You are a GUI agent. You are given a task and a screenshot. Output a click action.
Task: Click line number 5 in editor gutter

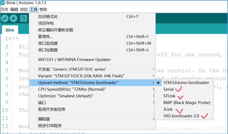[x=7, y=70]
